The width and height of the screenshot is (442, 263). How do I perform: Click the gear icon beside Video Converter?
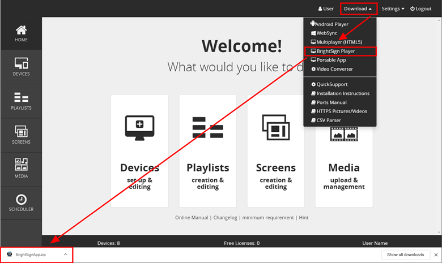coord(313,69)
